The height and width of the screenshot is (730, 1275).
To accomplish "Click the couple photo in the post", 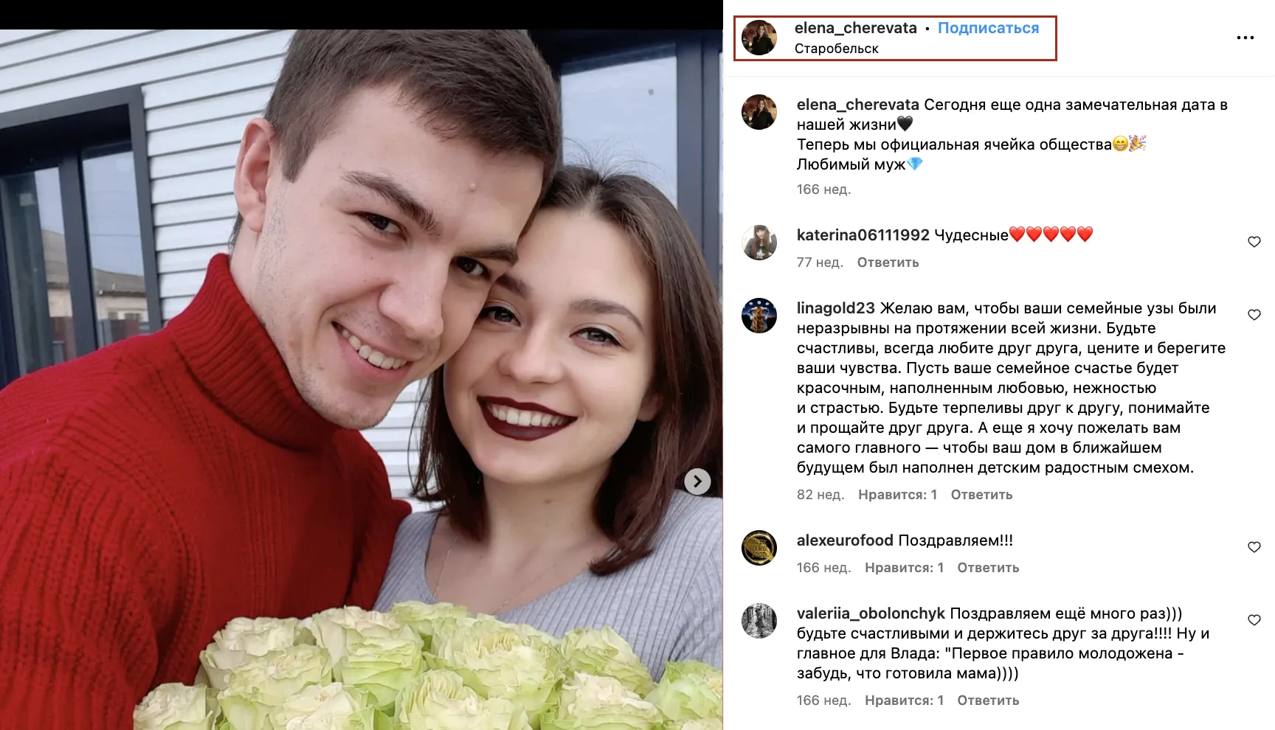I will tap(361, 380).
